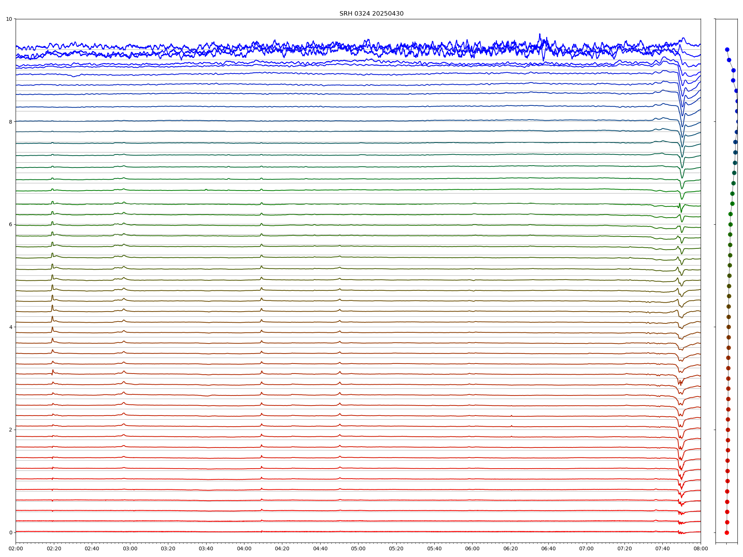This screenshot has width=743, height=557.
Task: Click the 03:20 x-axis tick label
Action: pos(168,548)
